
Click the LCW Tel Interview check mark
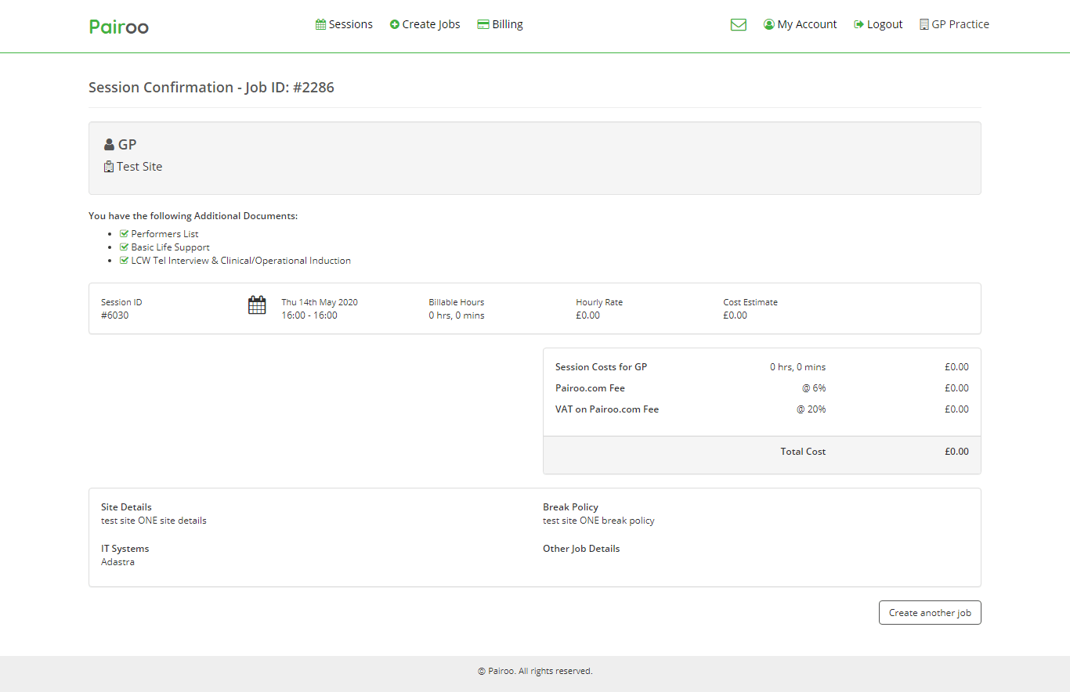[124, 261]
